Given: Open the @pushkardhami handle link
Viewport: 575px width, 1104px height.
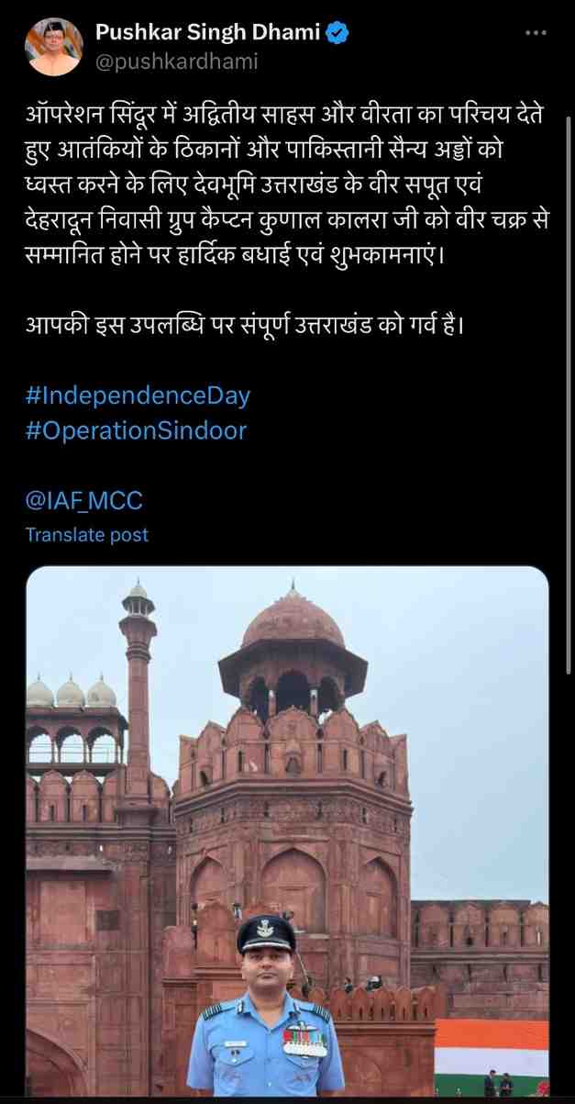Looking at the screenshot, I should click(x=176, y=61).
